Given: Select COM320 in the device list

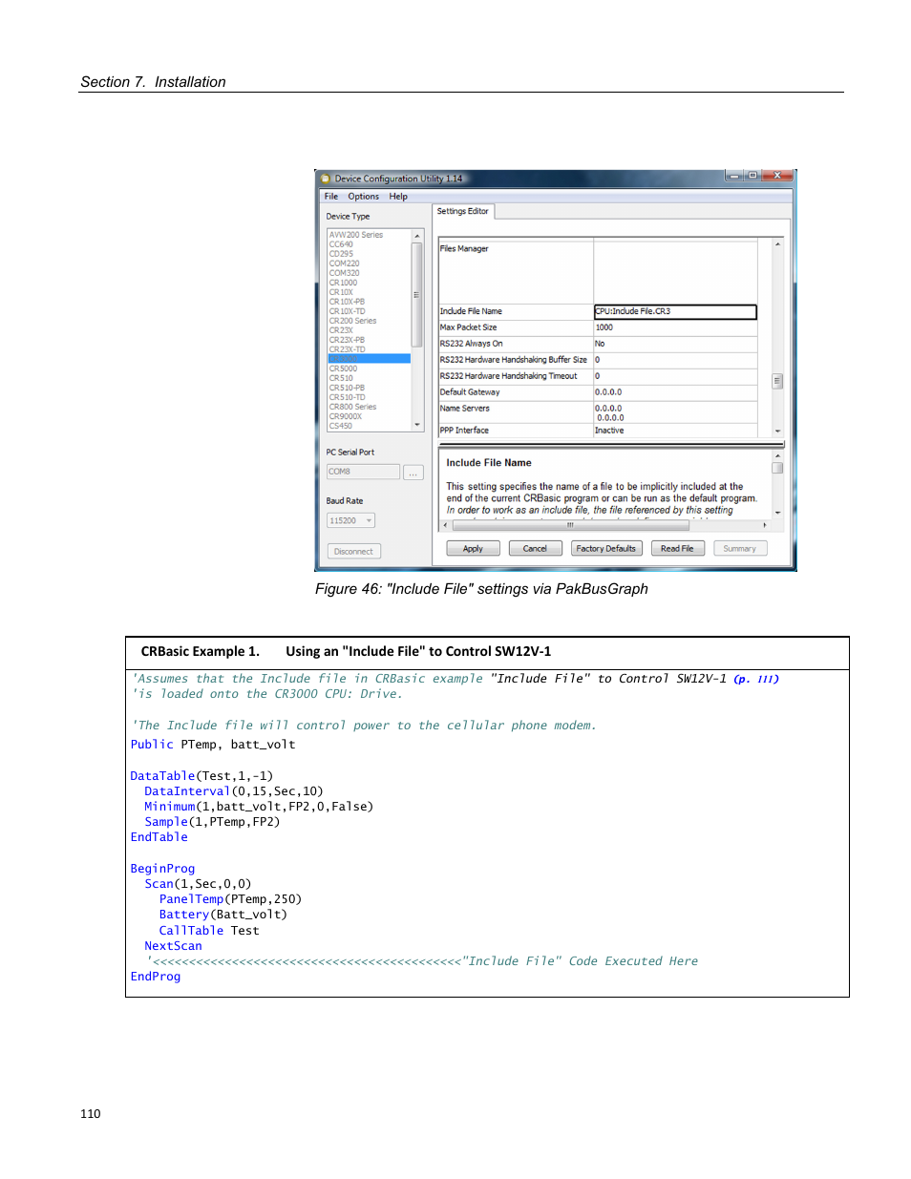Looking at the screenshot, I should click(x=344, y=273).
